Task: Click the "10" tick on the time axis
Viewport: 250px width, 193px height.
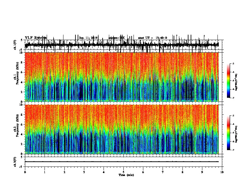Action: 222,172
